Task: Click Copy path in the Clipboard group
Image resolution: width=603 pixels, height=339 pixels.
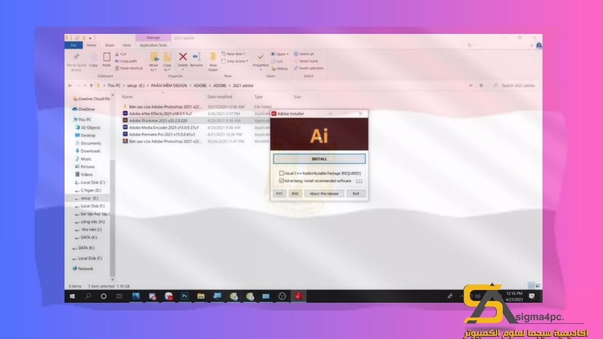Action: 126,61
